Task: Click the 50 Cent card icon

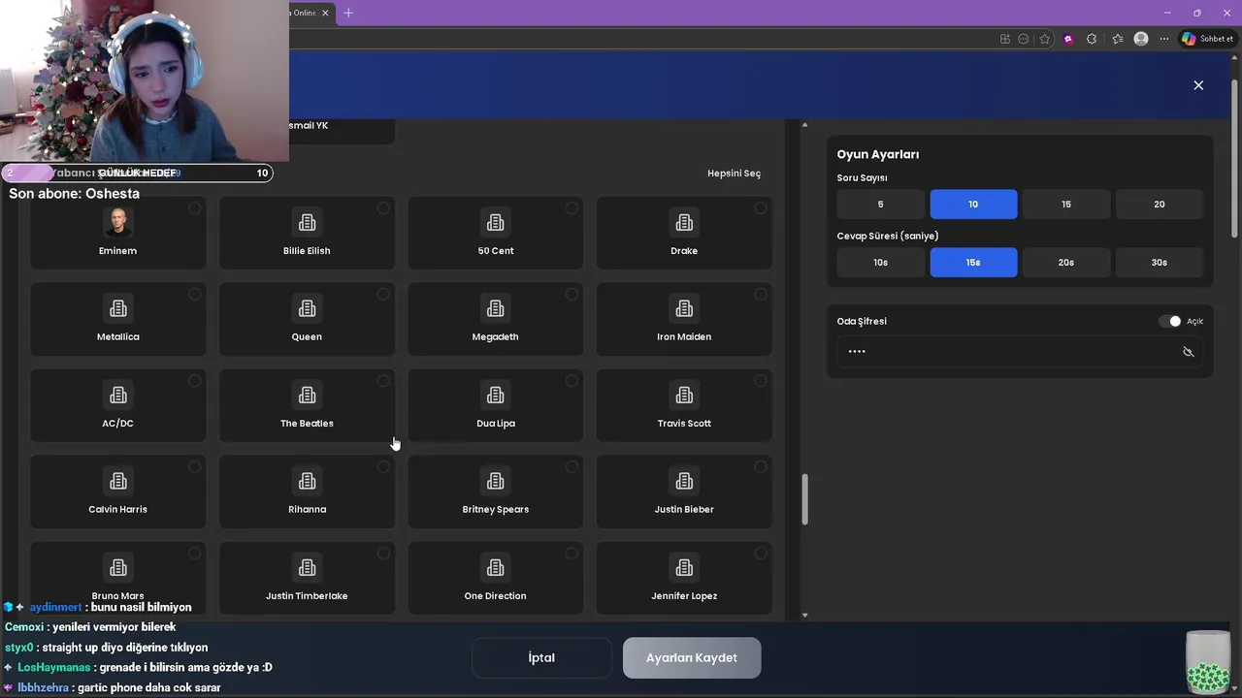Action: point(496,222)
